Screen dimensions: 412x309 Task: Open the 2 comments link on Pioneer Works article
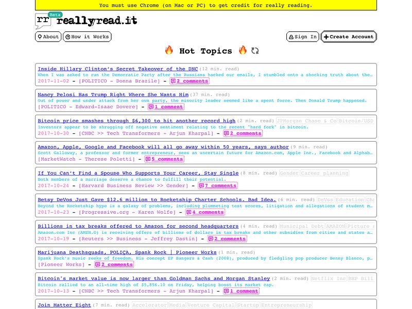(114, 264)
